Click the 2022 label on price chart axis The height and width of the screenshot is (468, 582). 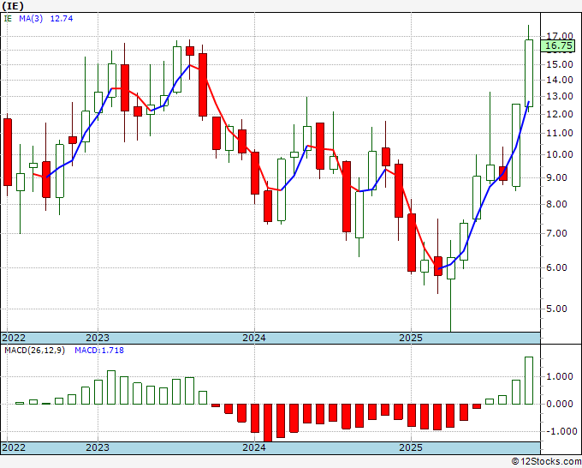tap(14, 338)
